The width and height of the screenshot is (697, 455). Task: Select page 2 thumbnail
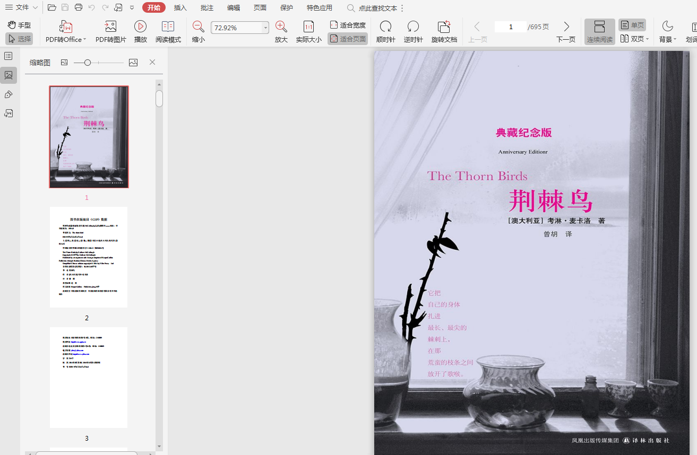point(89,257)
